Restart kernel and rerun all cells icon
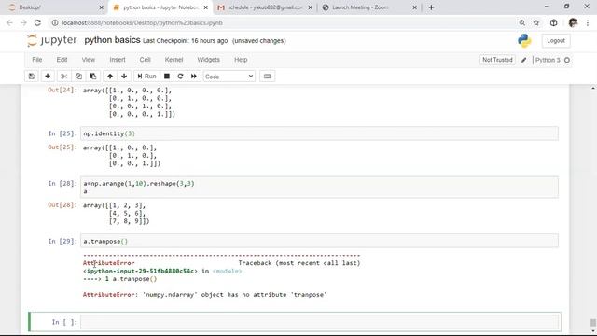Viewport: 597px width, 336px height. click(x=194, y=77)
